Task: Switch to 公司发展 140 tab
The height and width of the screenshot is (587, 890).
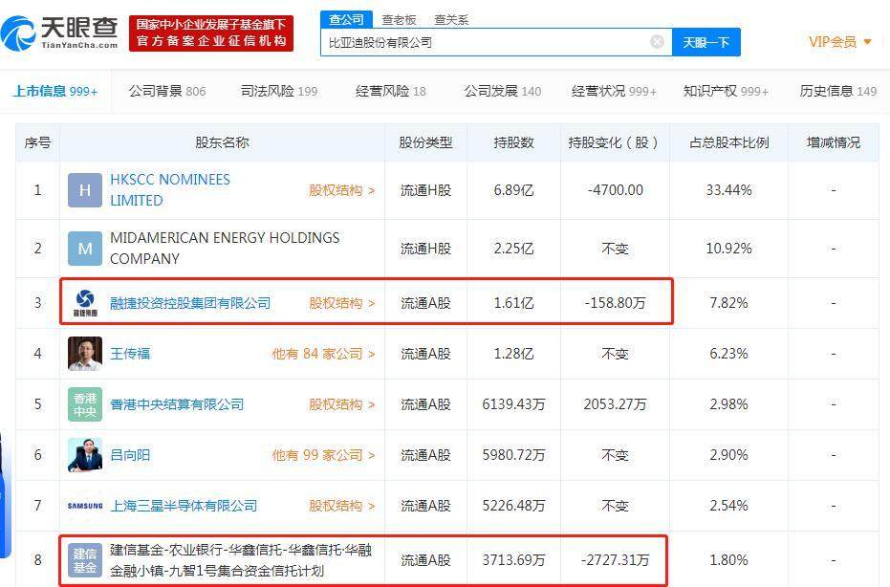Action: (x=502, y=91)
